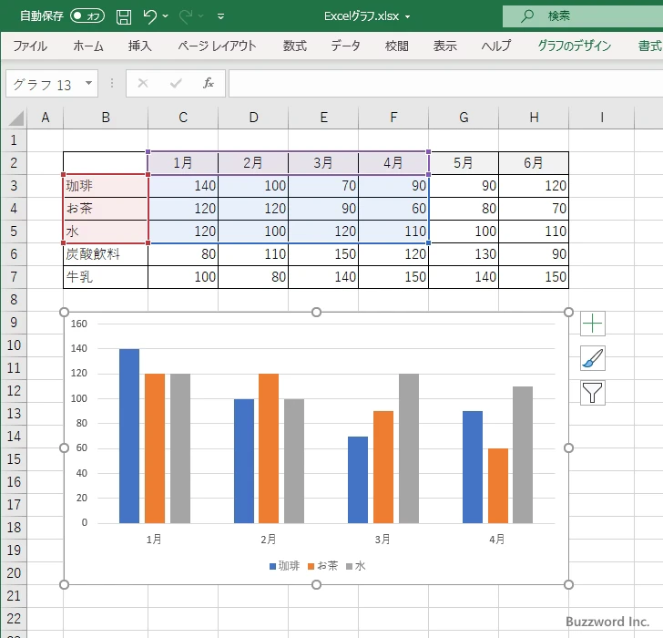Click the blue 珈琲 bar for 1月

pos(129,436)
